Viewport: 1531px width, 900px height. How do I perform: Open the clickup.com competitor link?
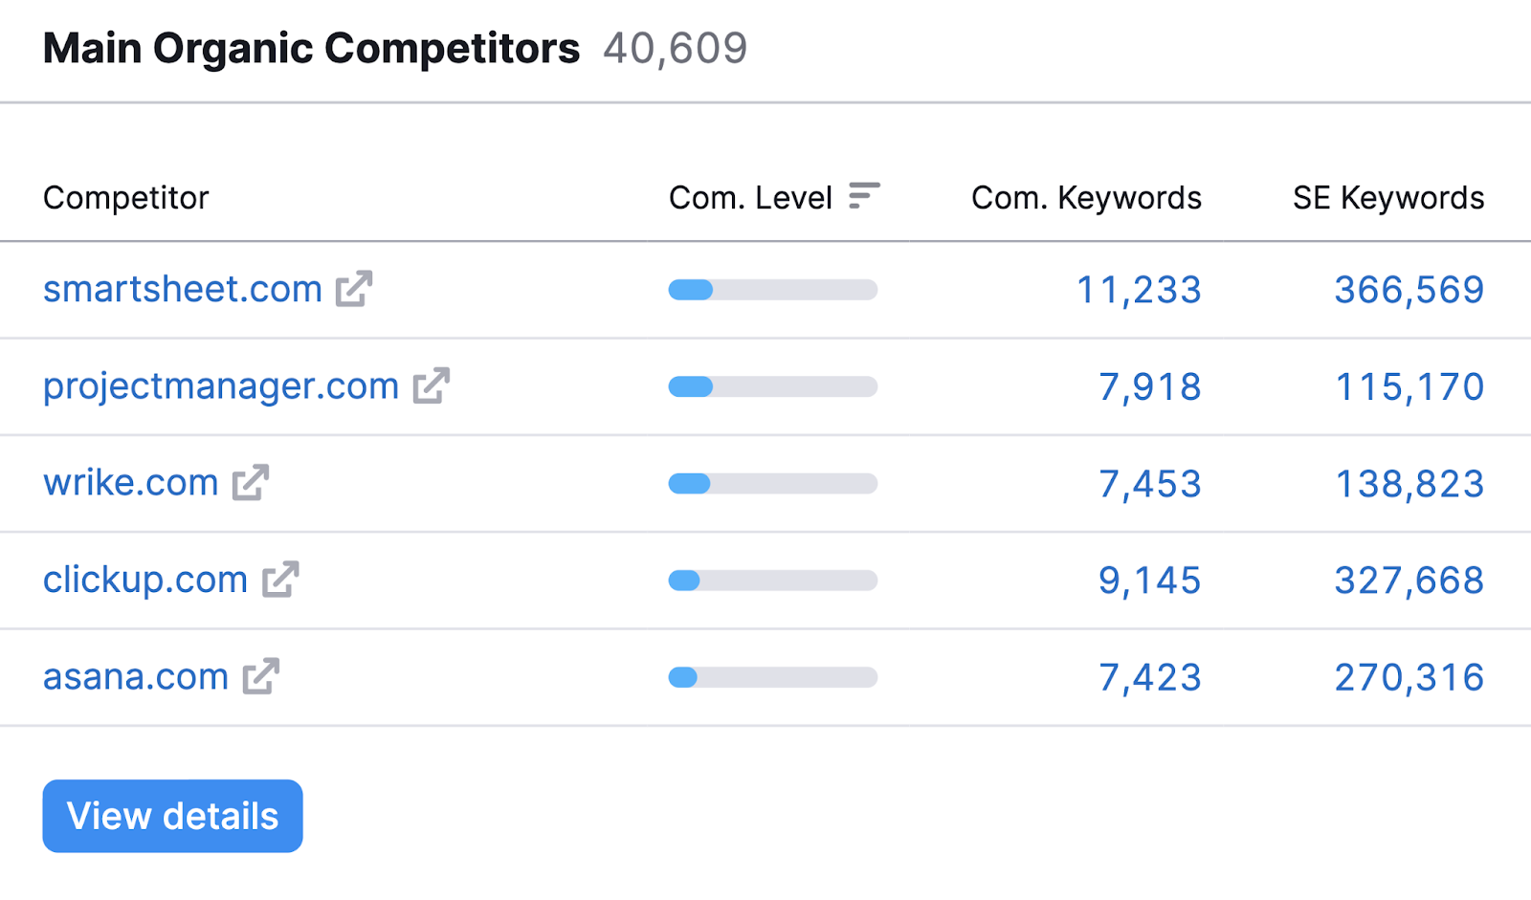point(144,580)
